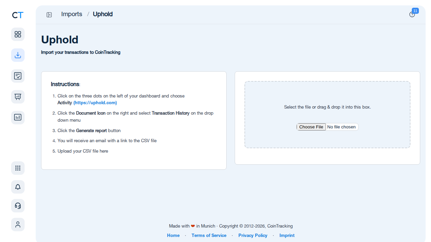Image resolution: width=431 pixels, height=242 pixels.
Task: Click the large Uphold page heading
Action: click(60, 40)
